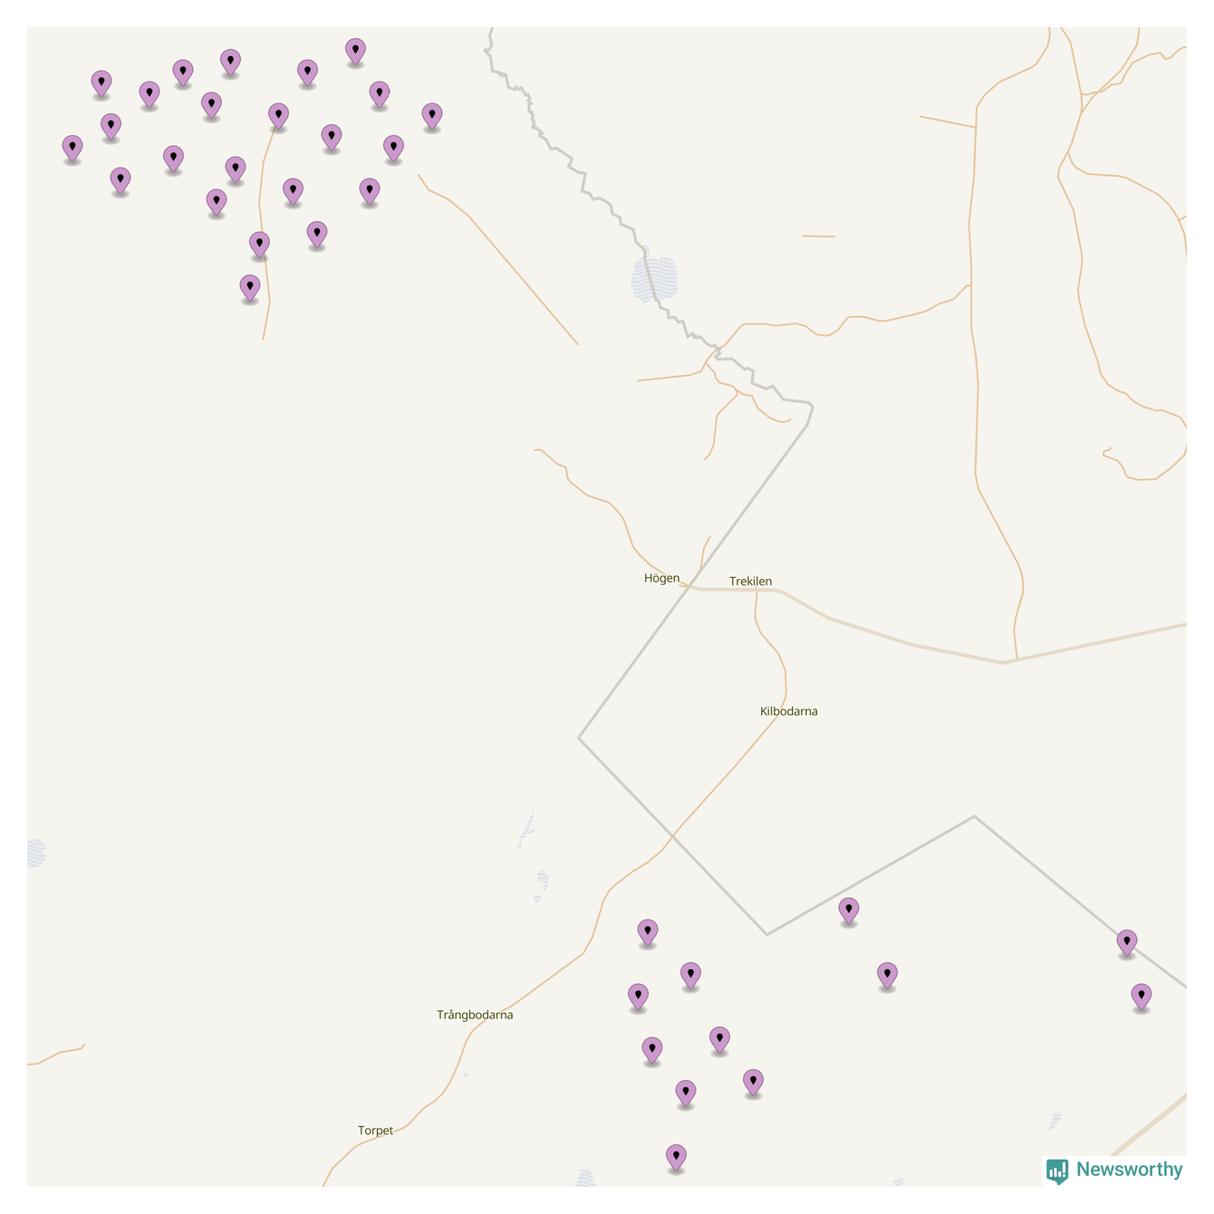Click the bottommost map pin marker

(x=676, y=1158)
